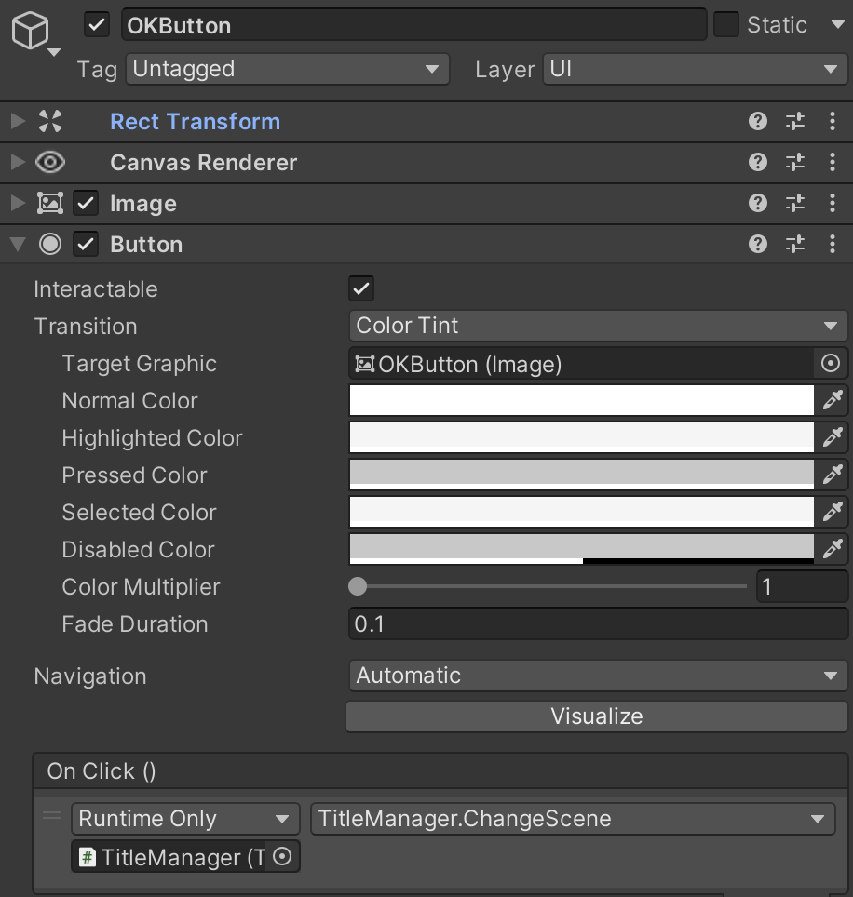The height and width of the screenshot is (897, 853).
Task: Open the Runtime Only dropdown in On Click
Action: pyautogui.click(x=184, y=819)
